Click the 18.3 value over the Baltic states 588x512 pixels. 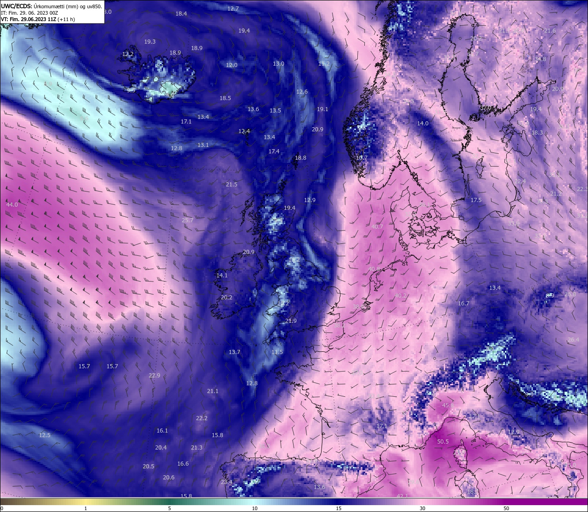[x=537, y=133]
